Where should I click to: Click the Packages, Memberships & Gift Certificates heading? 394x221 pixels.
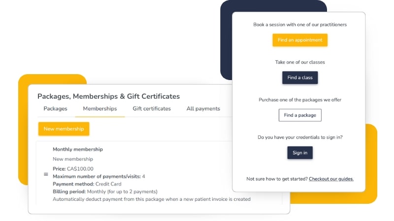[108, 96]
